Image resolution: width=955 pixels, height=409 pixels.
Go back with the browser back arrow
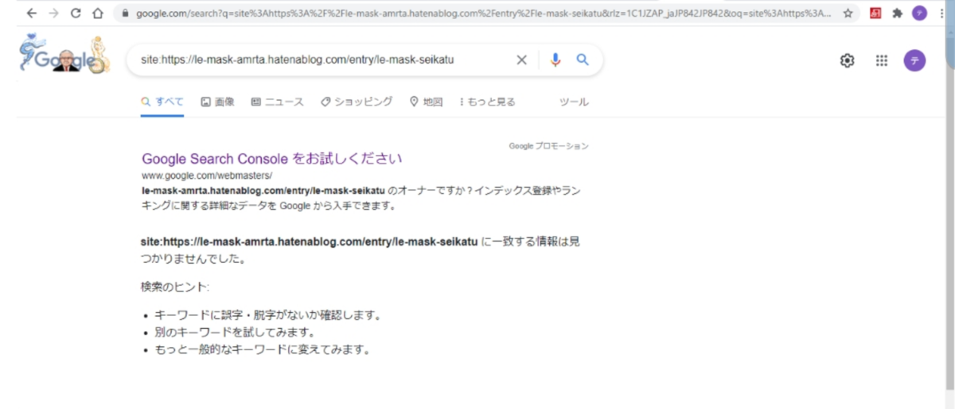pos(31,14)
